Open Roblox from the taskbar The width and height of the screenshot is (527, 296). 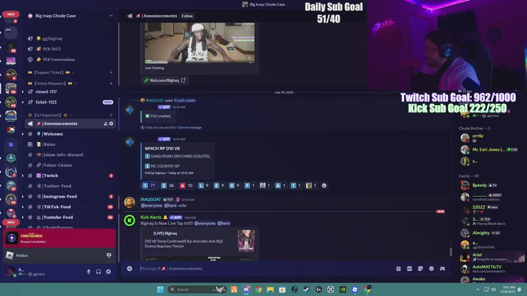354,289
